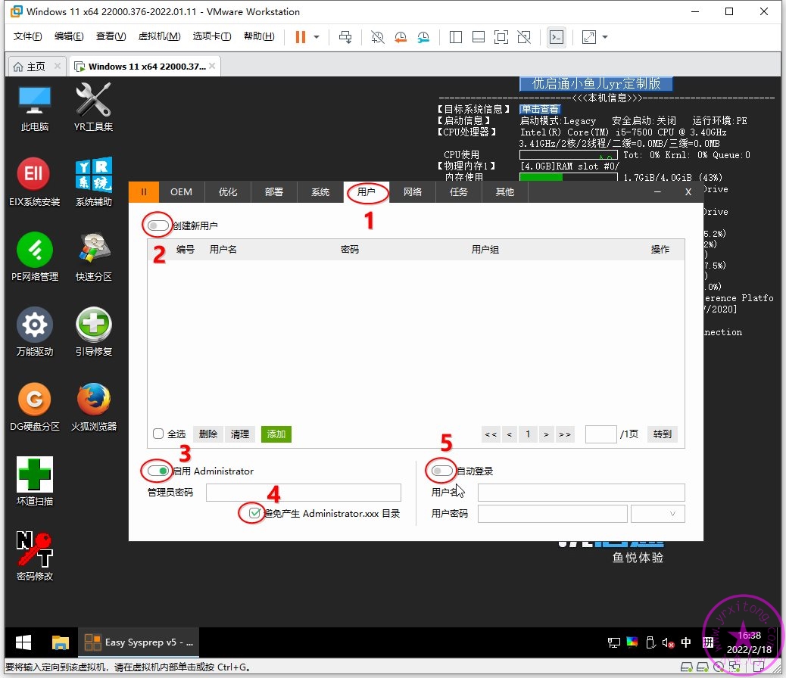This screenshot has width=786, height=678.
Task: Switch to the 优化 tab
Action: [228, 192]
